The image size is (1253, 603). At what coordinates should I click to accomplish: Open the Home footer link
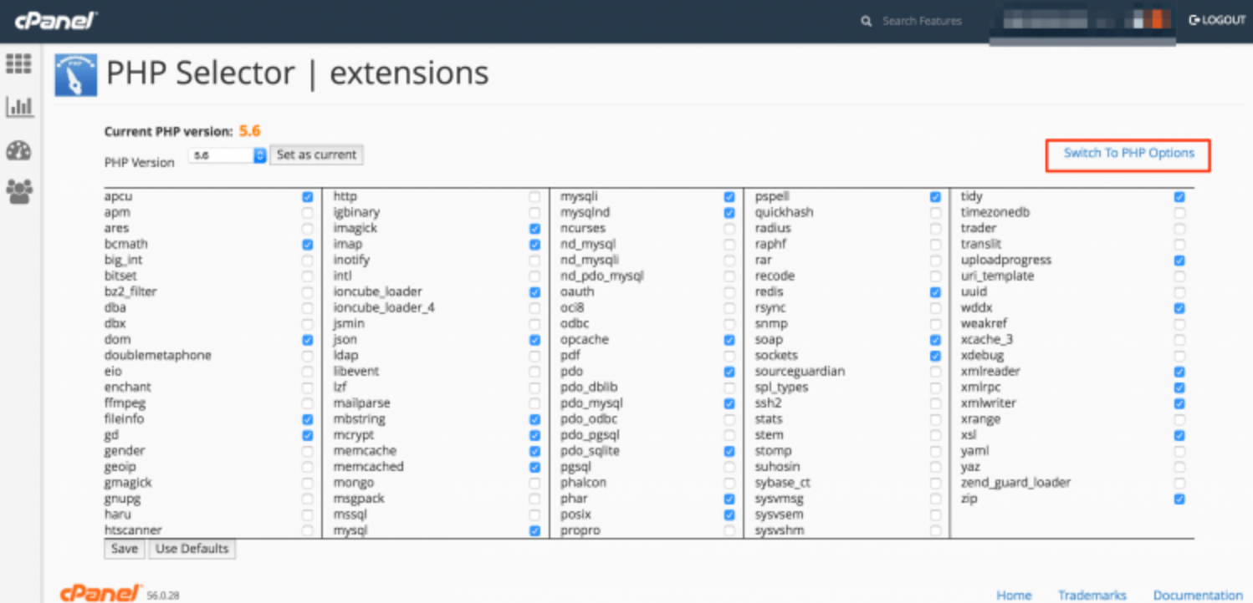(x=1014, y=595)
